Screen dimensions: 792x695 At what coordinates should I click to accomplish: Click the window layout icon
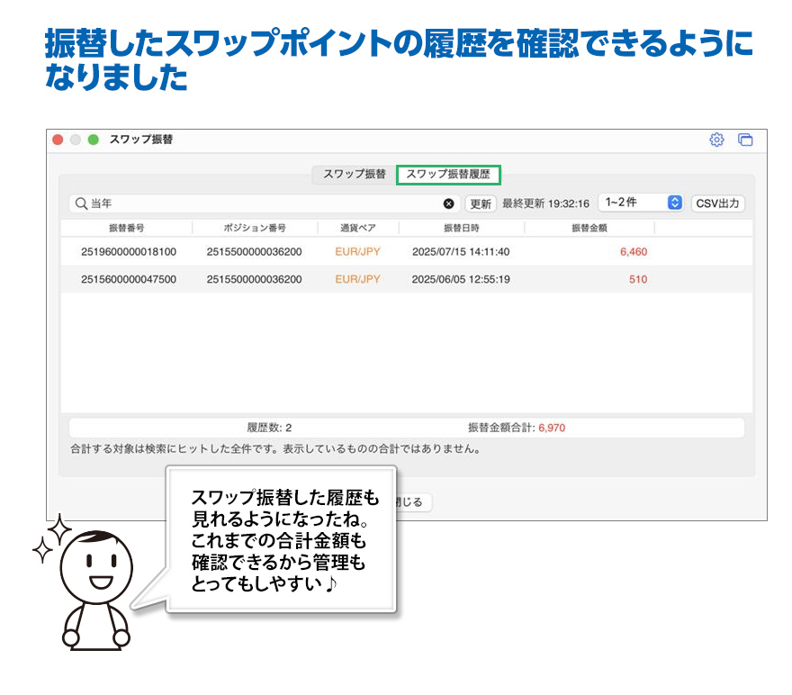(x=744, y=140)
